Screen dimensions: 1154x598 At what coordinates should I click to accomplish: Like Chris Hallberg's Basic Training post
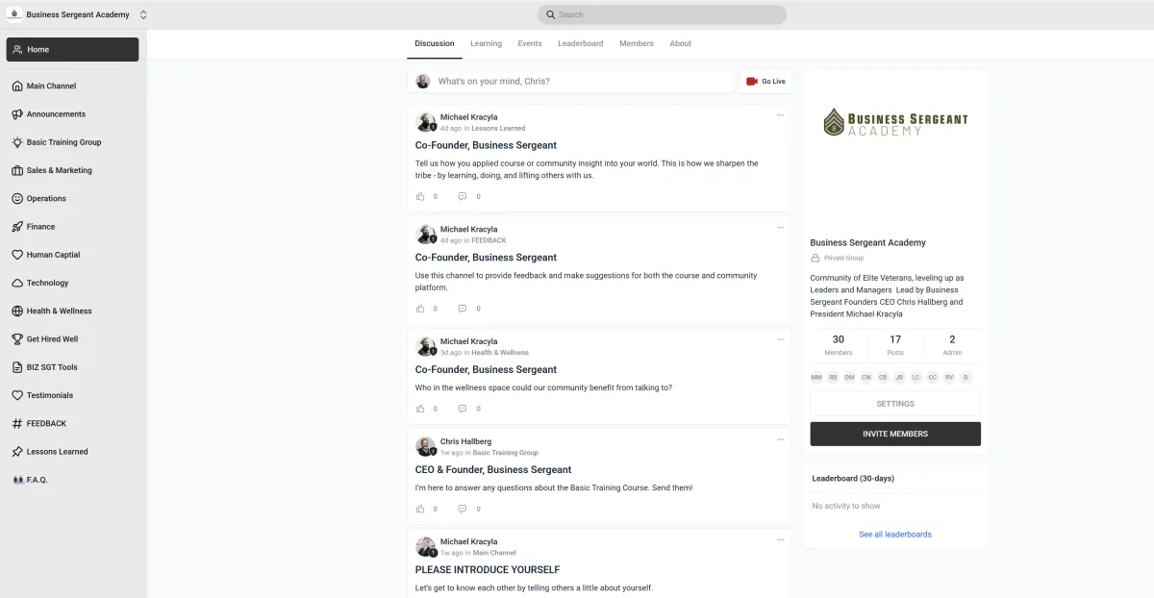coord(420,509)
